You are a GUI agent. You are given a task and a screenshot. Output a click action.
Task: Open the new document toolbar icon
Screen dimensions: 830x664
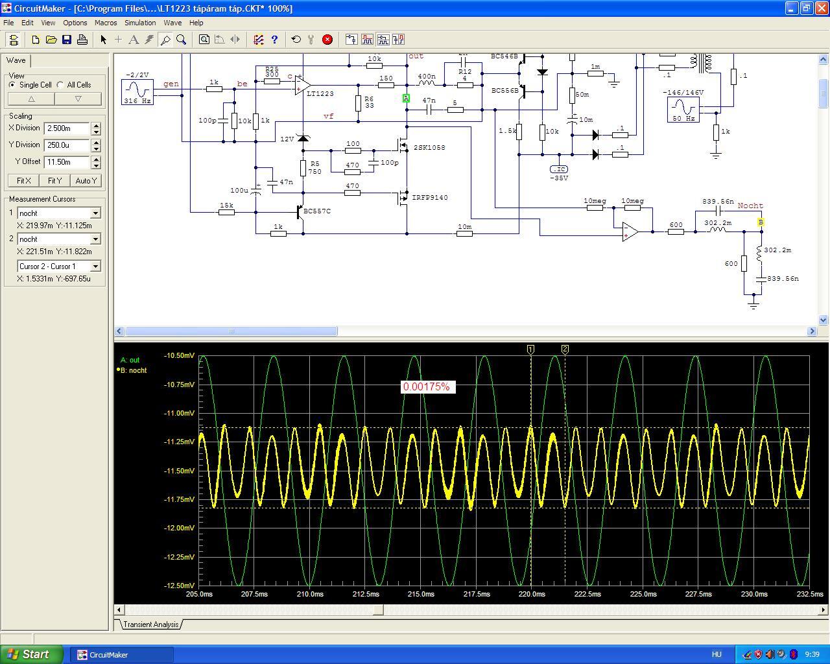click(36, 40)
